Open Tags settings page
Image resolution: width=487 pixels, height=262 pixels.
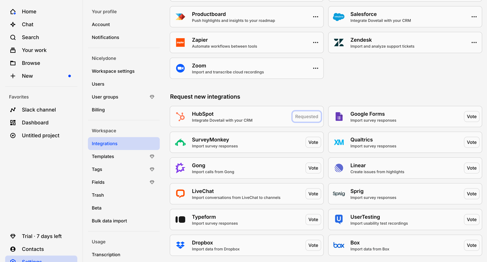click(124, 169)
